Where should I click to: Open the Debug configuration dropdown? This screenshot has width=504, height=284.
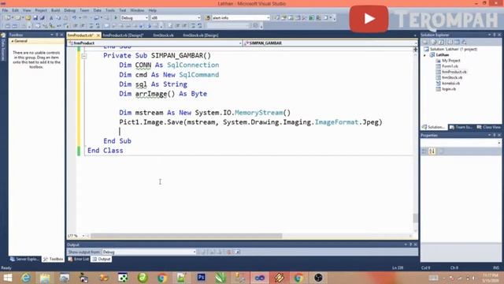click(x=135, y=17)
